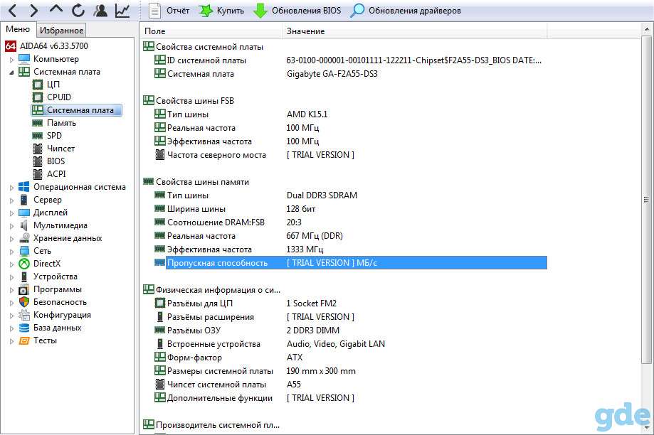Click the Купить button
654x435 pixels.
click(x=221, y=11)
